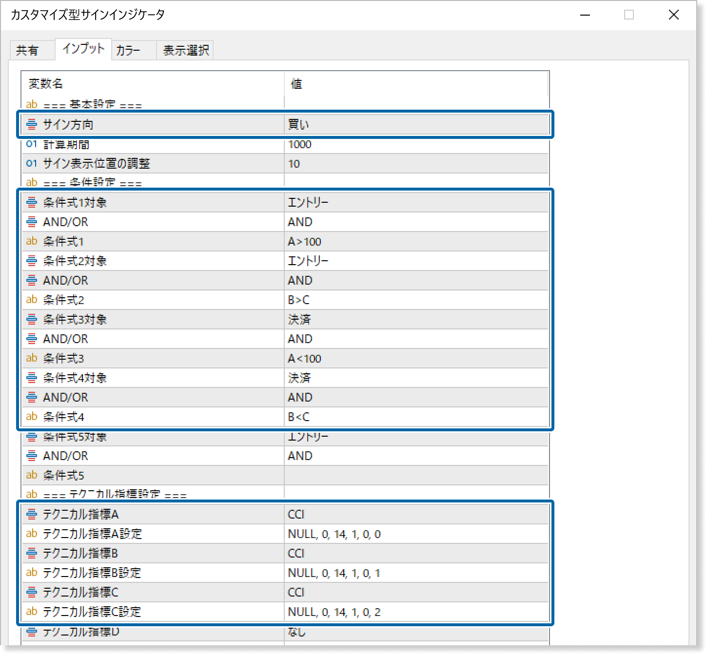Click the ab string icon beside 条件式1
This screenshot has height=655, width=707.
tap(31, 241)
